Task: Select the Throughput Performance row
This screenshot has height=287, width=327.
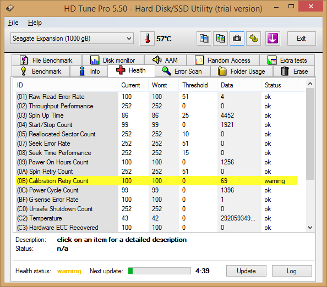Action: pyautogui.click(x=156, y=106)
